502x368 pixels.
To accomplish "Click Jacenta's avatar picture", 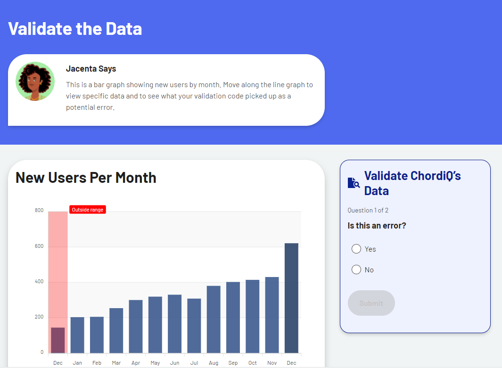I will 35,81.
